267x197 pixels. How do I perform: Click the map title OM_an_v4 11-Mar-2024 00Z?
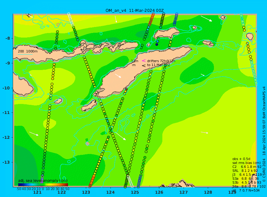134,10
